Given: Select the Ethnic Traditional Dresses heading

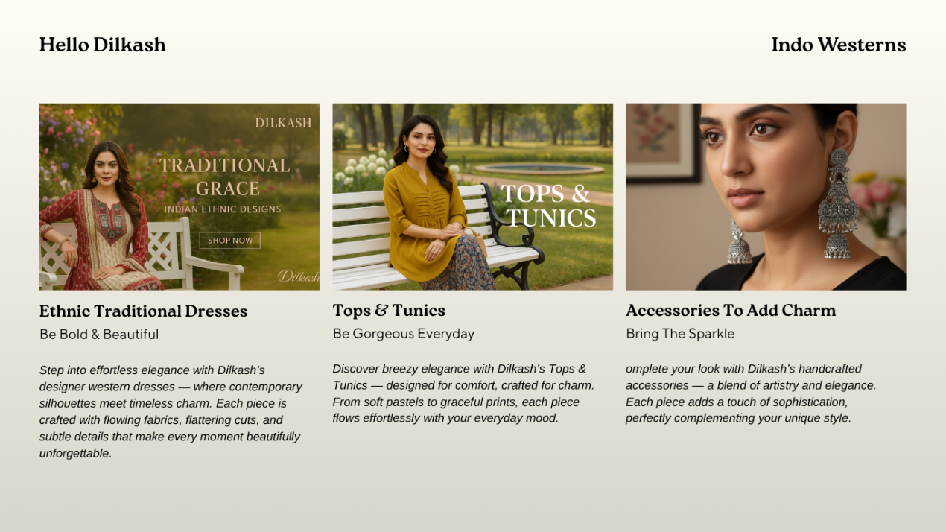Looking at the screenshot, I should [x=143, y=311].
